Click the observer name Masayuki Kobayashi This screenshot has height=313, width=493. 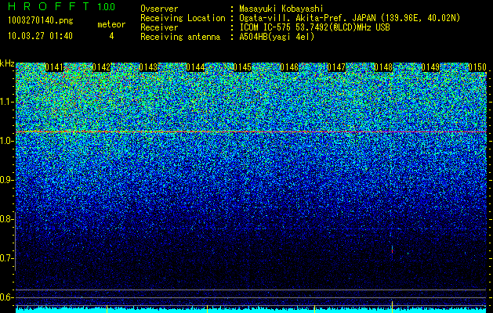281,9
